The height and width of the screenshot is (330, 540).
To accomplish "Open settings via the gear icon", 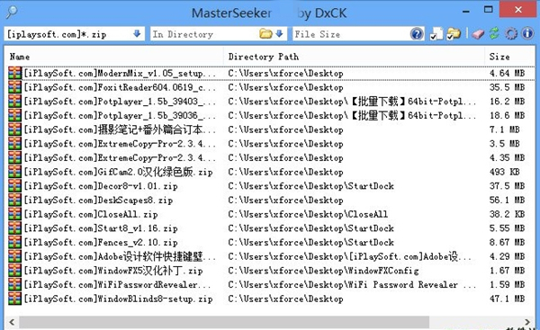I will coord(510,34).
